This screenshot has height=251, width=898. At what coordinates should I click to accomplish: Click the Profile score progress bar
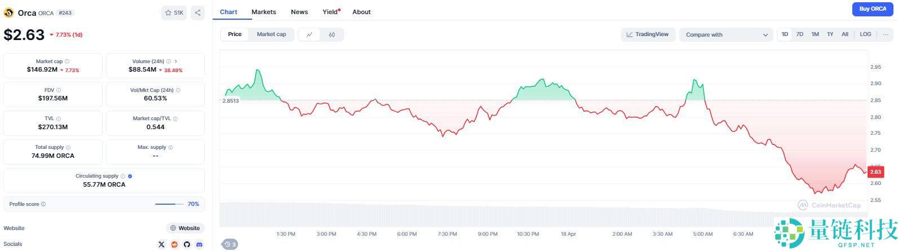(x=169, y=204)
